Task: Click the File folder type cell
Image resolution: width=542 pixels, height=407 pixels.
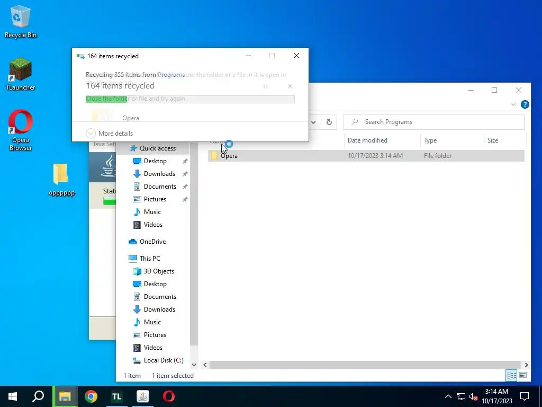Action: tap(438, 156)
